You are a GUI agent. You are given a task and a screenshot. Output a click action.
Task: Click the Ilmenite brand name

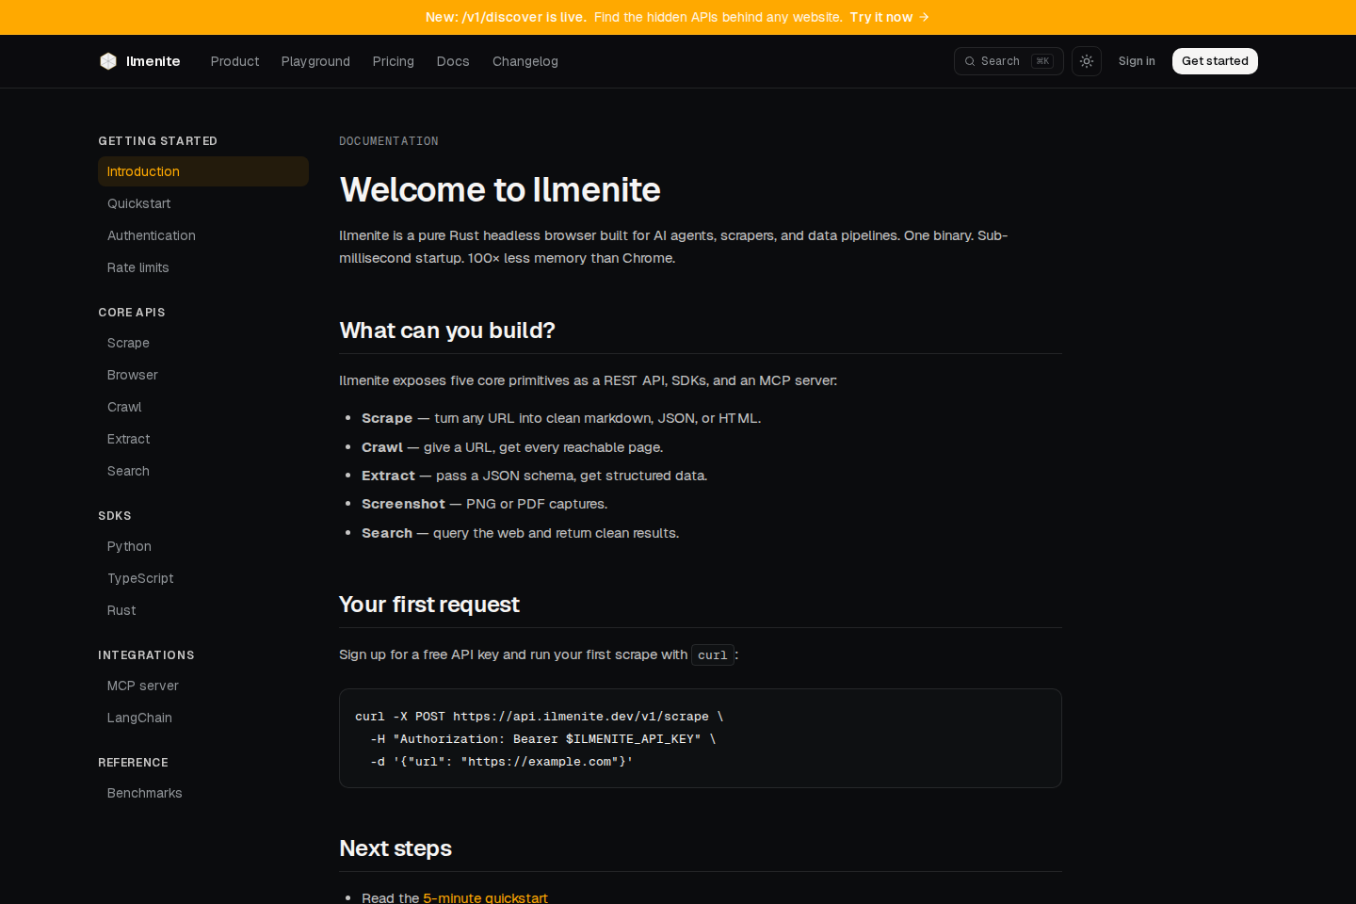point(153,61)
